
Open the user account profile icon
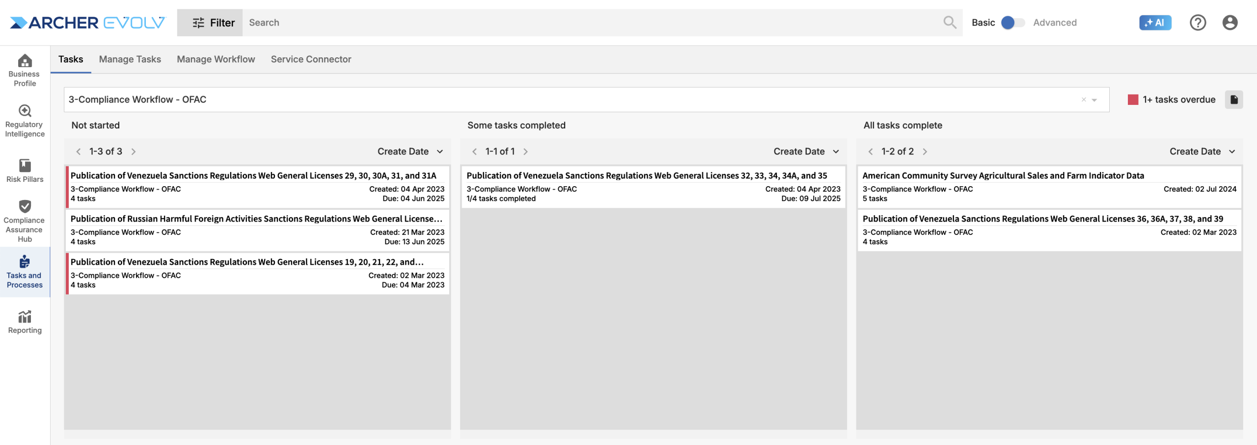click(x=1230, y=23)
